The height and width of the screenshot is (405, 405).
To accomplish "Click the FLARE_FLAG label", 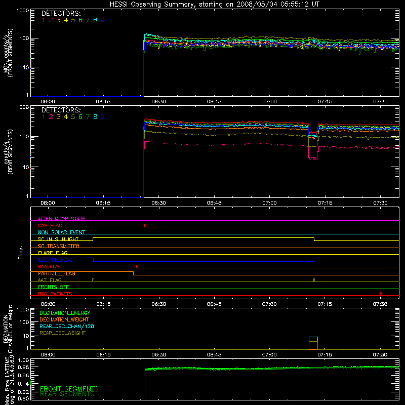I will (x=53, y=253).
